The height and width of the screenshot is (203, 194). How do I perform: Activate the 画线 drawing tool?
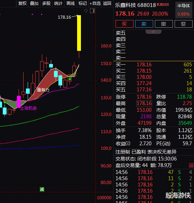[x=71, y=3]
